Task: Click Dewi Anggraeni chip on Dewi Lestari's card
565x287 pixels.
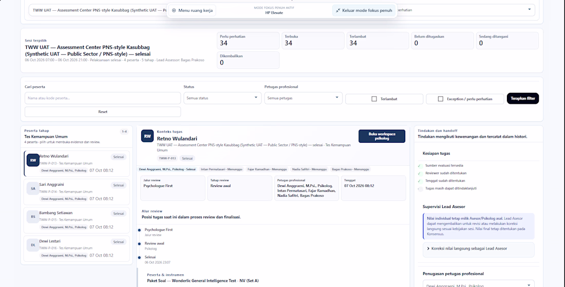Action: click(63, 255)
